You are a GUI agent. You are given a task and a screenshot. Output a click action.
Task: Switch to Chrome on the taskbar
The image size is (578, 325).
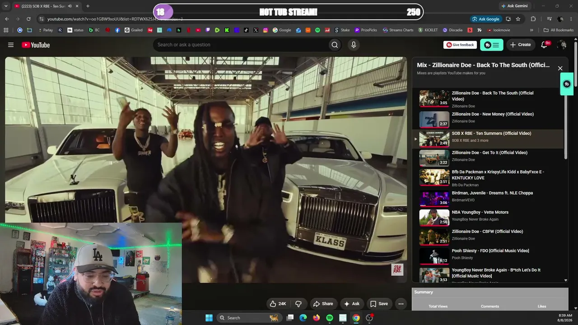(x=356, y=318)
